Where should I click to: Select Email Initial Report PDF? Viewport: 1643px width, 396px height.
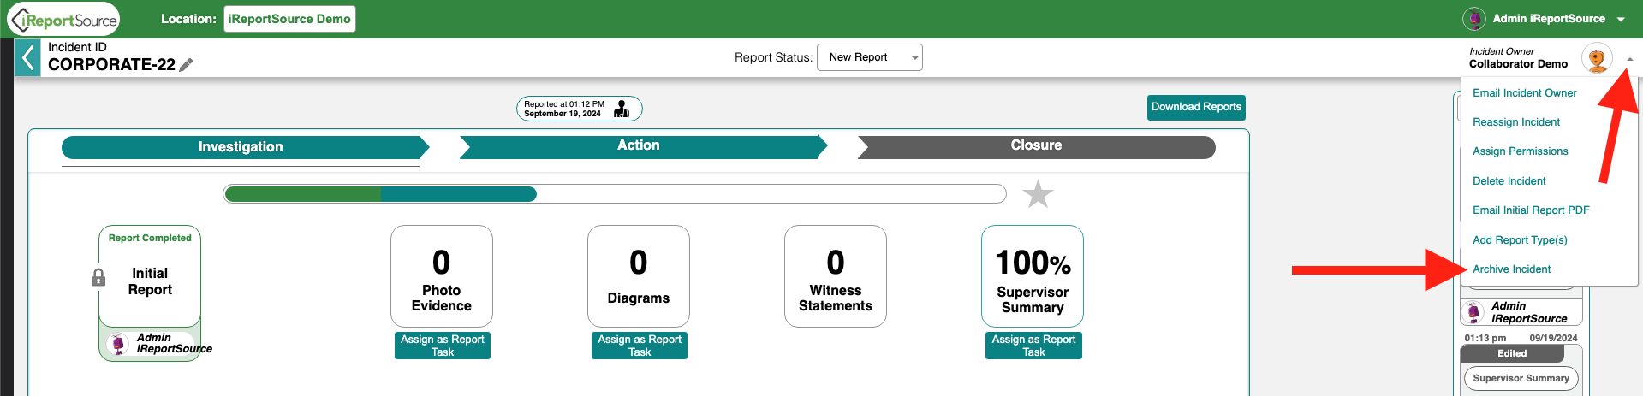coord(1531,210)
